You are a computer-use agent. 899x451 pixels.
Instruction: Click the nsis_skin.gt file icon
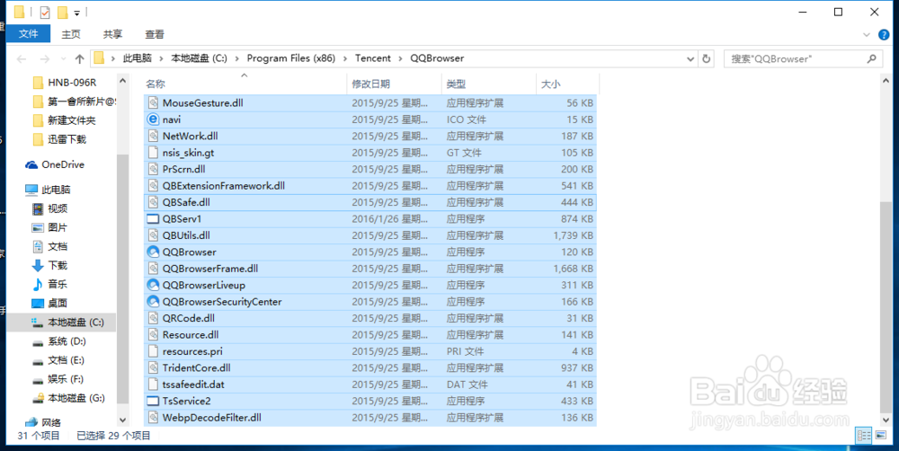[x=153, y=153]
